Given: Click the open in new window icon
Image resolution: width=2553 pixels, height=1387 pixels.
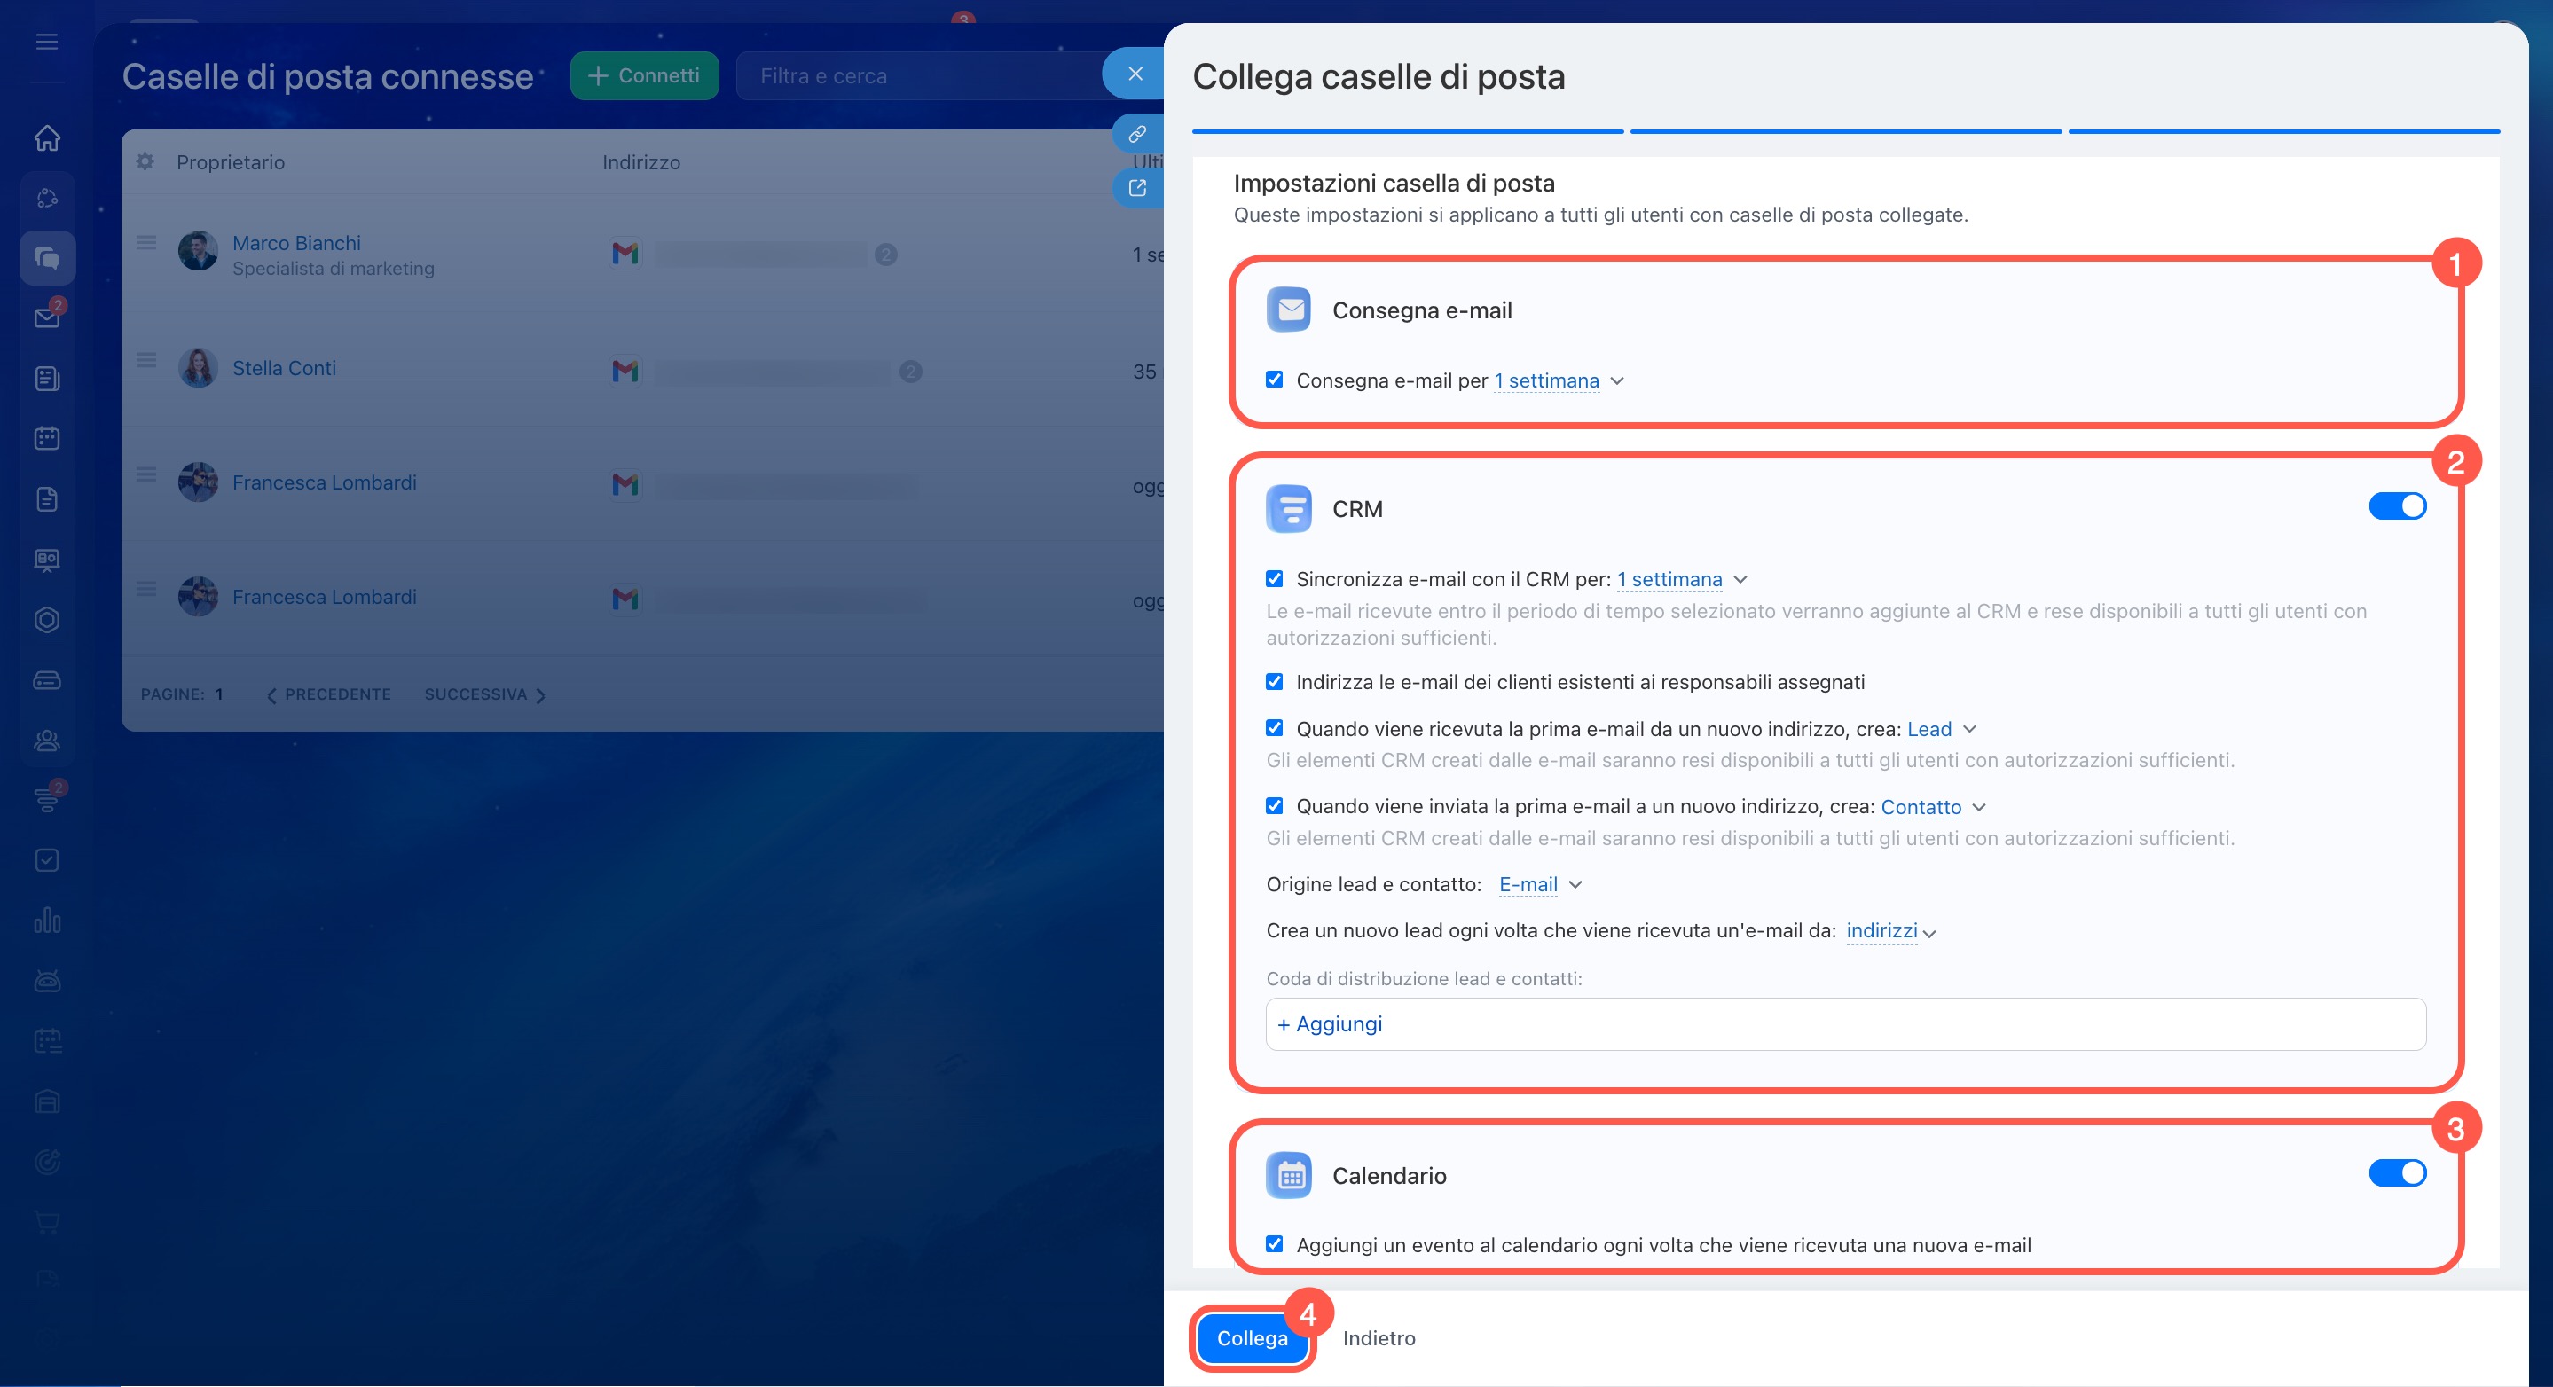Looking at the screenshot, I should (x=1136, y=188).
